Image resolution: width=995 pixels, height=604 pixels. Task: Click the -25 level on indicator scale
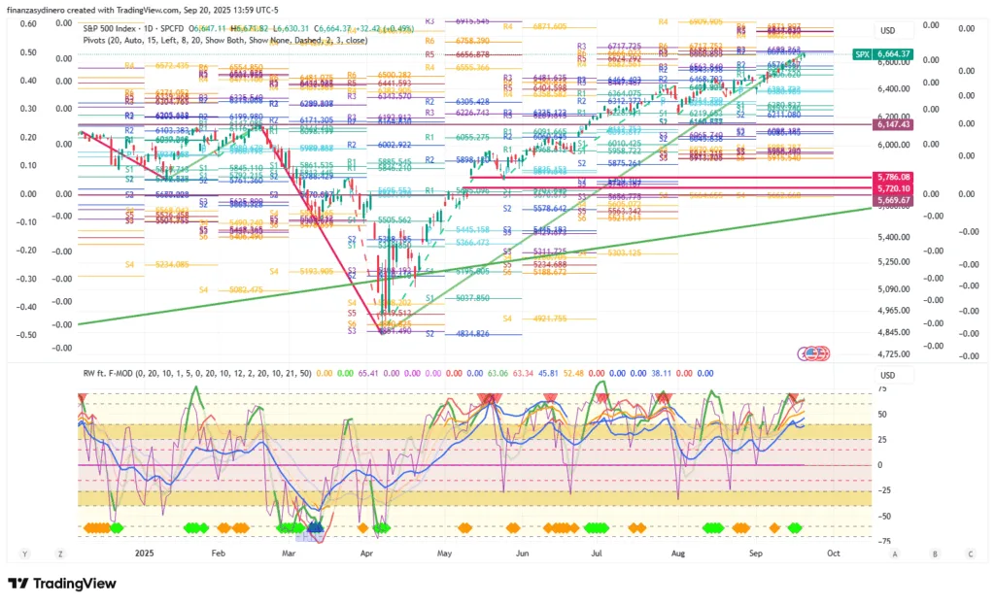[x=883, y=490]
